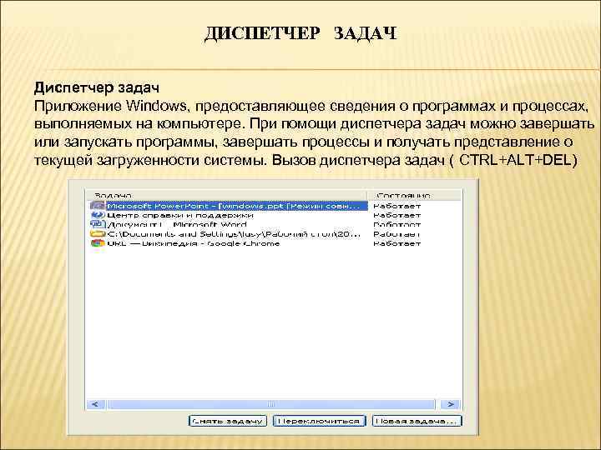601x450 pixels.
Task: Click the 'Снять задачу' button
Action: coord(228,421)
